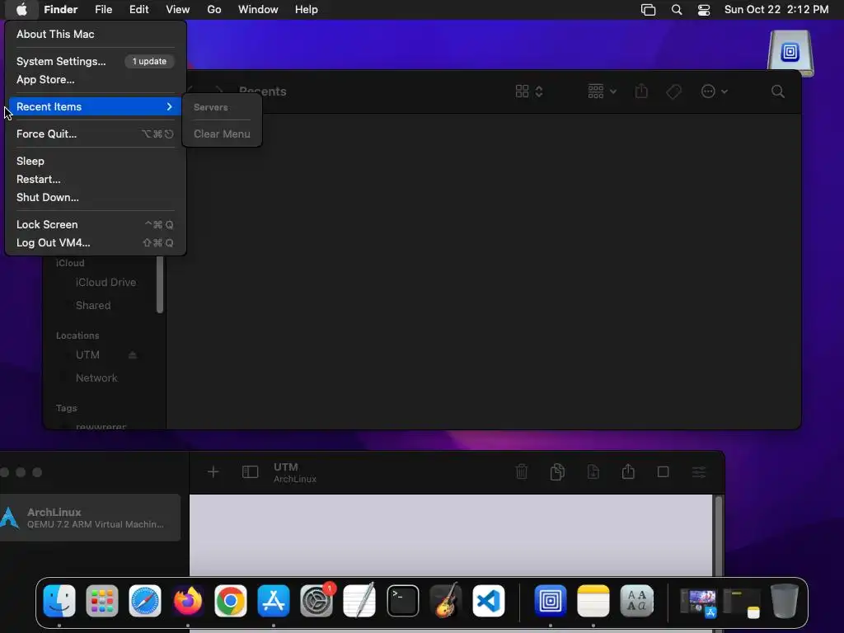The image size is (844, 633).
Task: Select Shared in Finder sidebar
Action: [93, 305]
